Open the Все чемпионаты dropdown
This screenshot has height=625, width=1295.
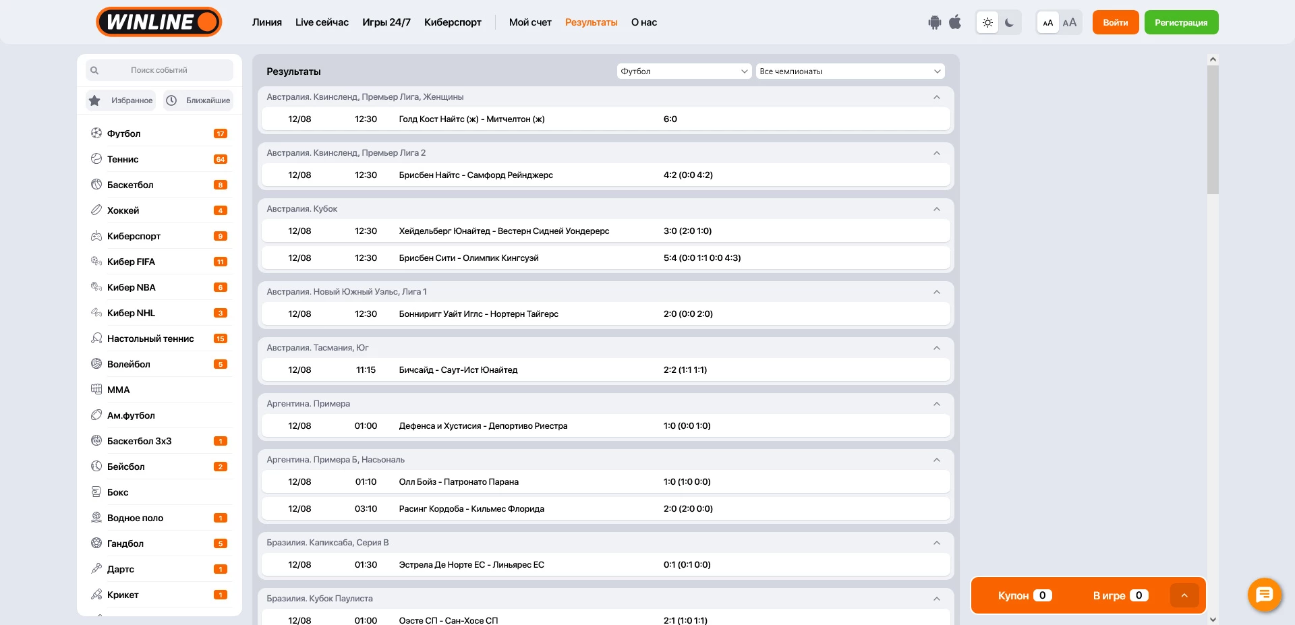click(850, 71)
